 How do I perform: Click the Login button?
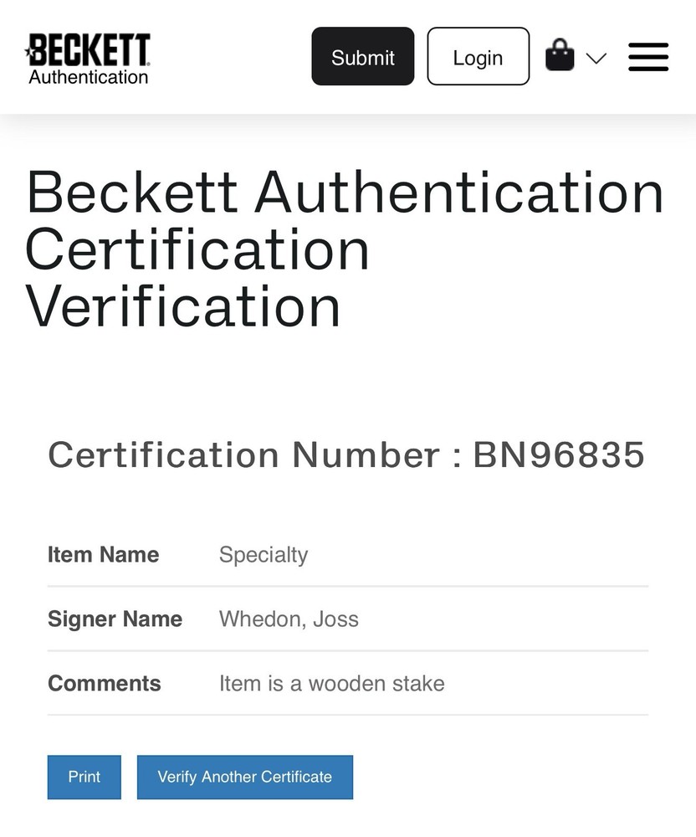coord(478,57)
